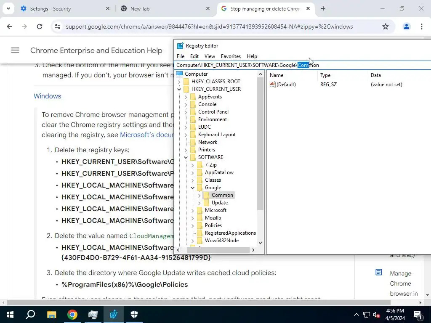Image resolution: width=431 pixels, height=323 pixels.
Task: Open the Favorites menu in Registry Editor
Action: (x=231, y=56)
